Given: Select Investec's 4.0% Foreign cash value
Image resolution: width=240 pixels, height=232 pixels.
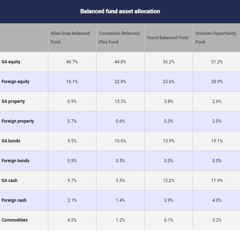Looking at the screenshot, I should tap(217, 200).
